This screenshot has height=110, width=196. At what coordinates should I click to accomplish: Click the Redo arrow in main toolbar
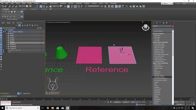pyautogui.click(x=6, y=6)
